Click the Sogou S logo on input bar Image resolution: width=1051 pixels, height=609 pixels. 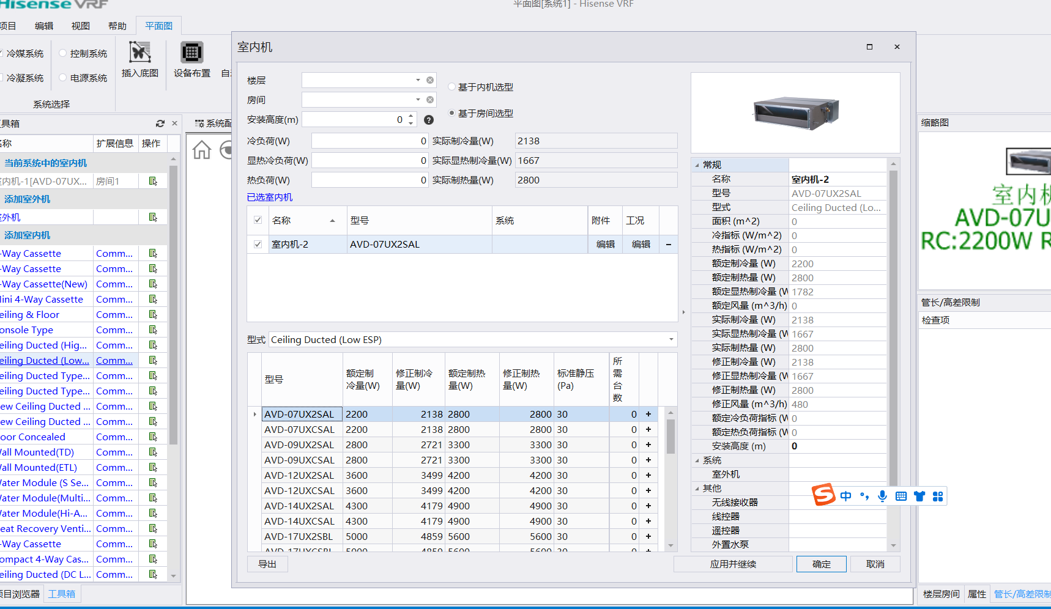823,495
